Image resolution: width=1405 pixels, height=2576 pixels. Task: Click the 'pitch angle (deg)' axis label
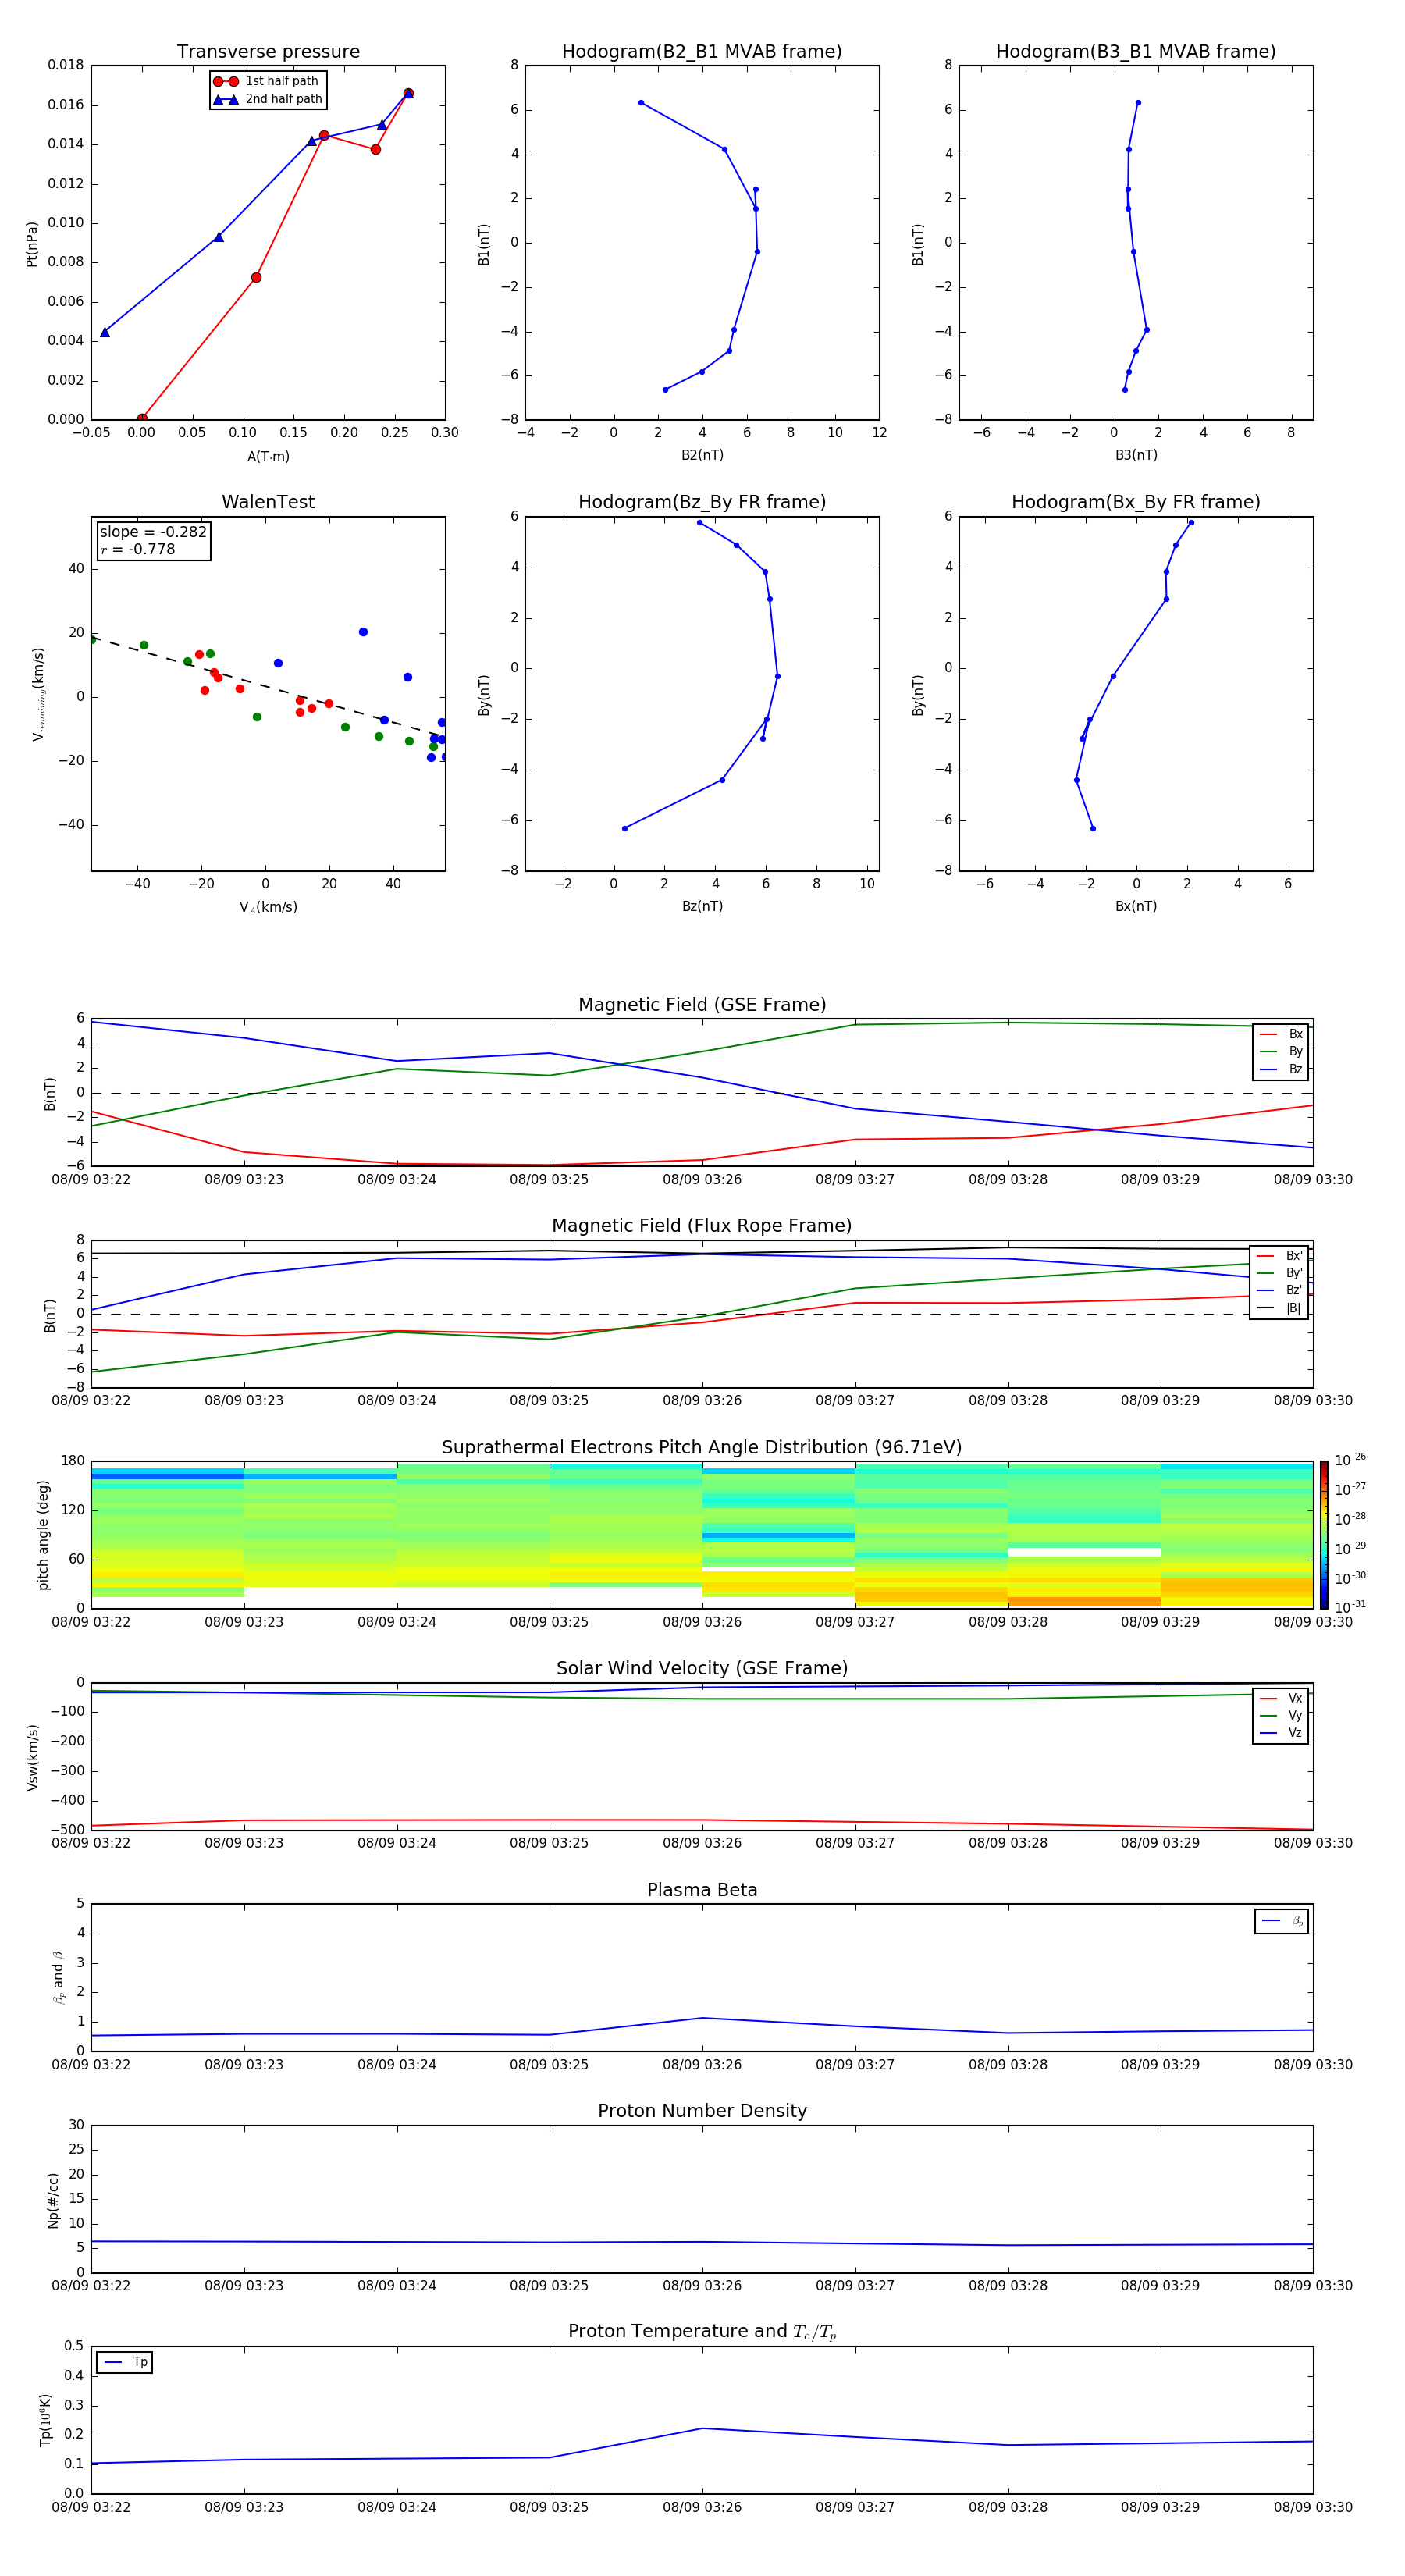43,1535
